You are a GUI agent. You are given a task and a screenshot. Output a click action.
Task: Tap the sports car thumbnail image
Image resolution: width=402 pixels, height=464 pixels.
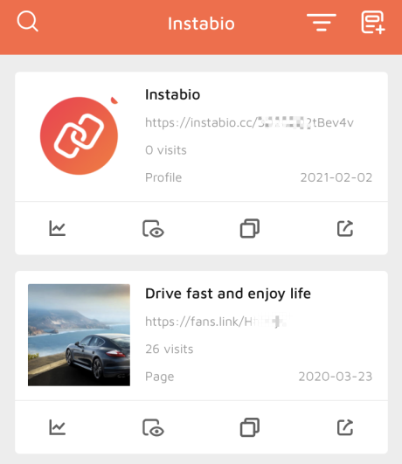79,335
